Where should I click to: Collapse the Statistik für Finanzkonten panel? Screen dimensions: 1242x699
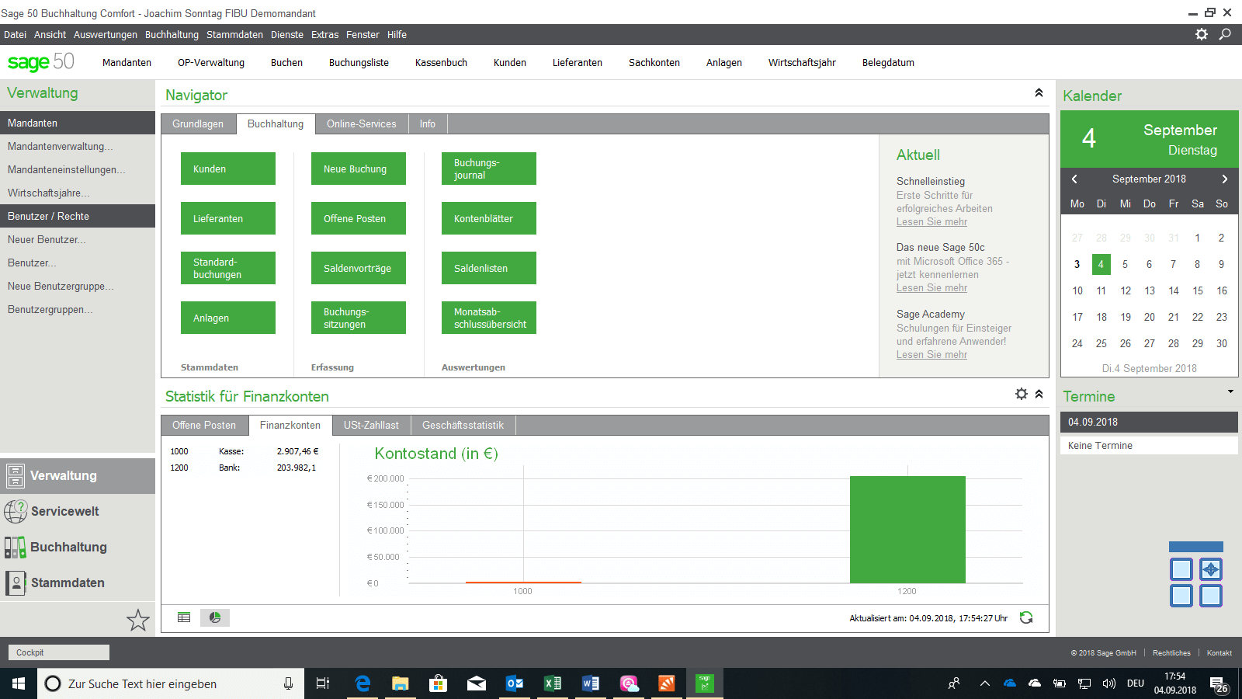(x=1039, y=394)
